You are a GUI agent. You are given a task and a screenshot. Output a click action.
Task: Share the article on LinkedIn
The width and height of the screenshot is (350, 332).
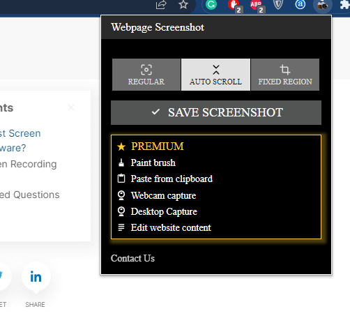pos(36,277)
